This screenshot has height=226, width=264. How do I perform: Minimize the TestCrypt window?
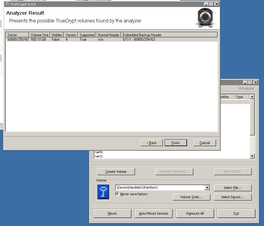coord(206,4)
